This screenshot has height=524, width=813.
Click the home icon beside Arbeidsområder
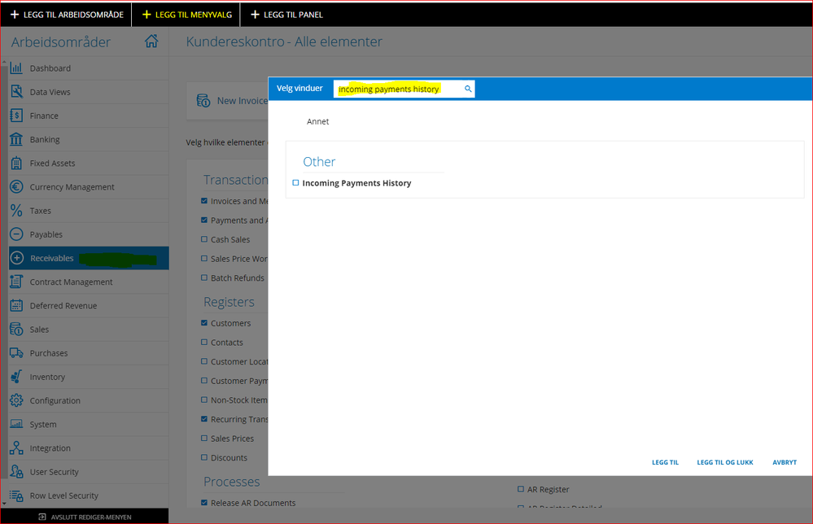tap(151, 41)
